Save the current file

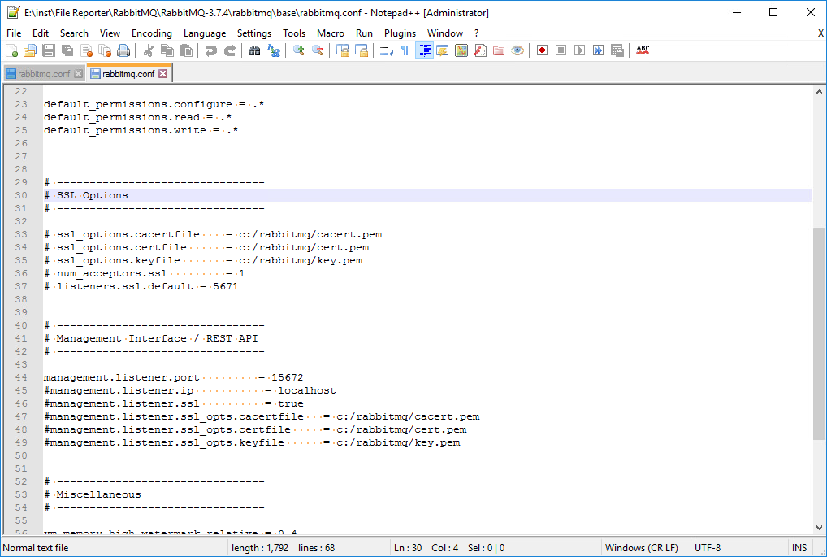pyautogui.click(x=49, y=50)
